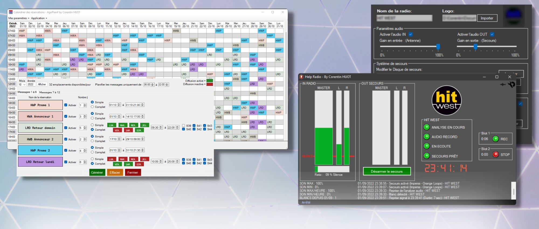Toggle LUN. day for LRD Retour demain

click(x=111, y=125)
